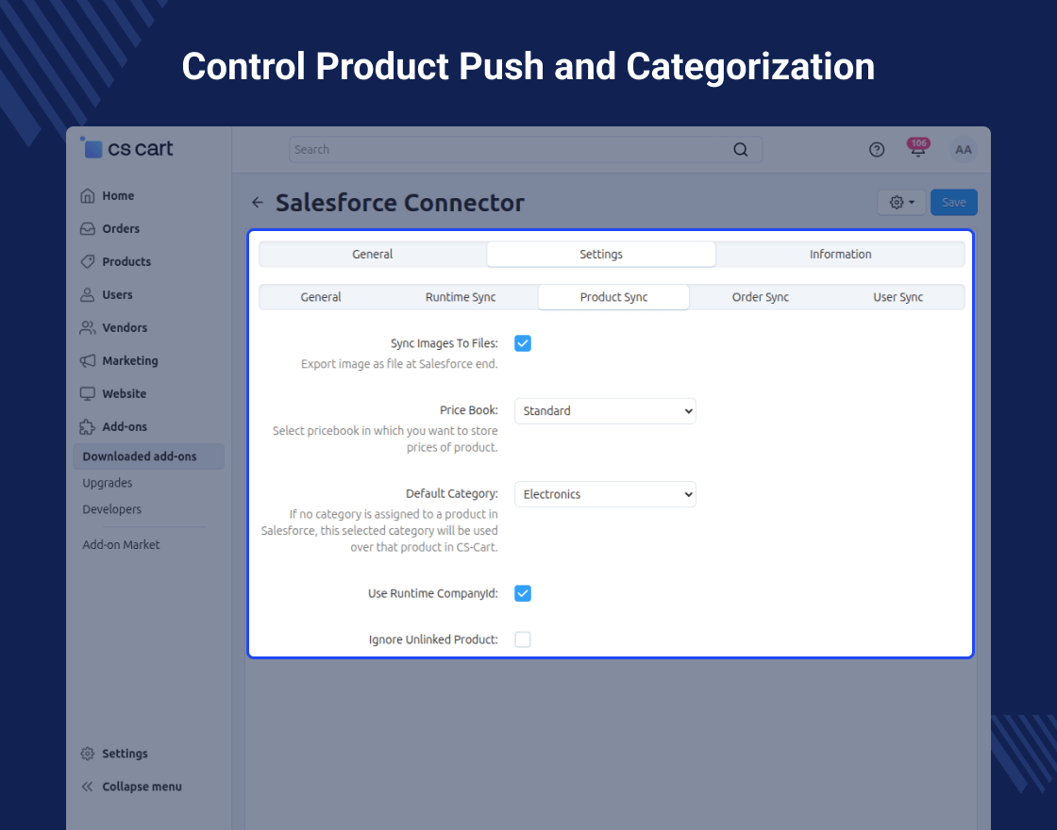This screenshot has height=830, width=1057.
Task: Uncheck Use Runtime CompanyId checkbox
Action: [523, 593]
